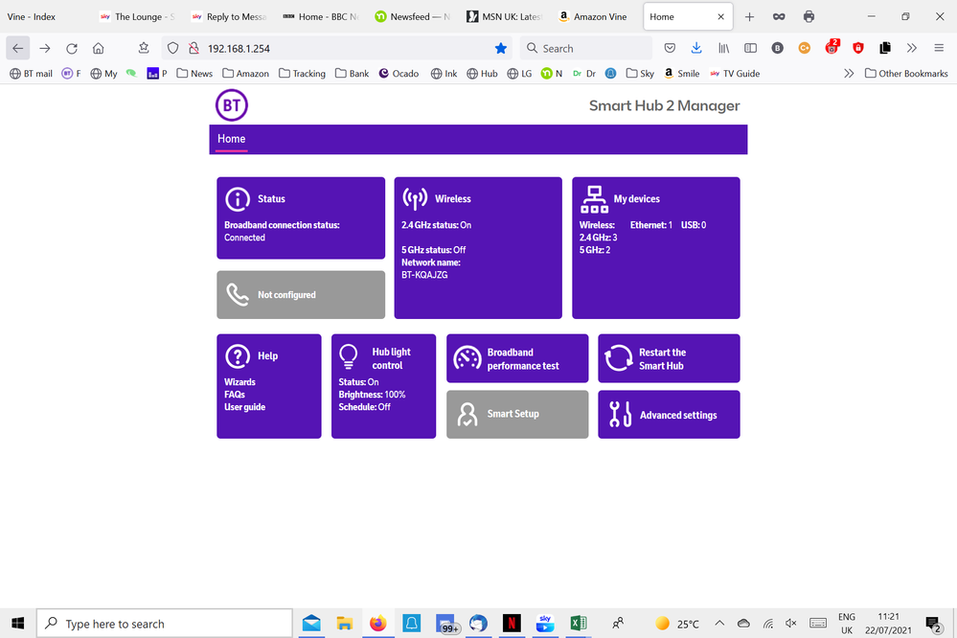Open the User guide link
This screenshot has height=638, width=957.
[x=244, y=407]
